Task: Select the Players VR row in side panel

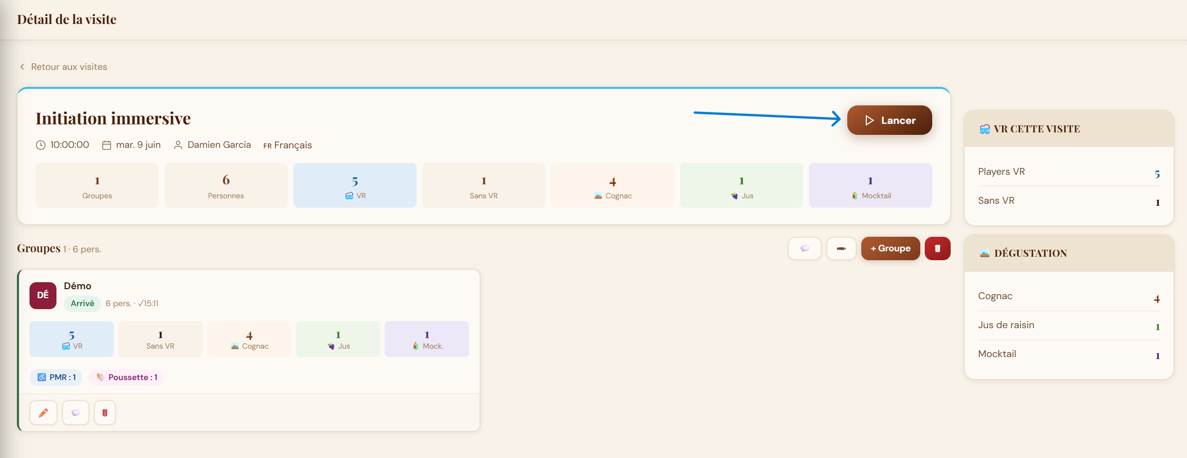Action: coord(1069,172)
